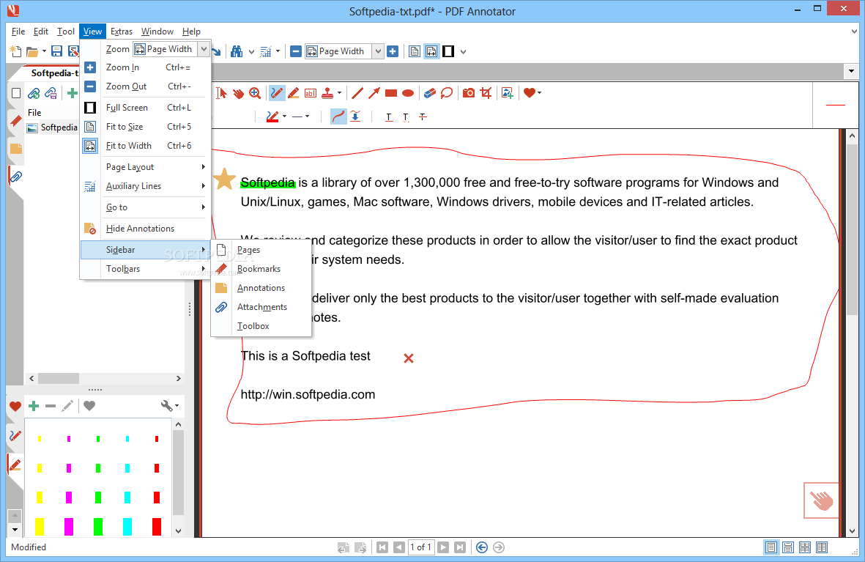Select the Ellipse shape tool
Viewport: 865px width, 562px height.
click(408, 93)
